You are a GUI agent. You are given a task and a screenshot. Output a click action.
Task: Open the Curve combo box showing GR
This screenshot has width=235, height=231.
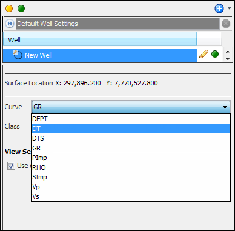point(131,107)
